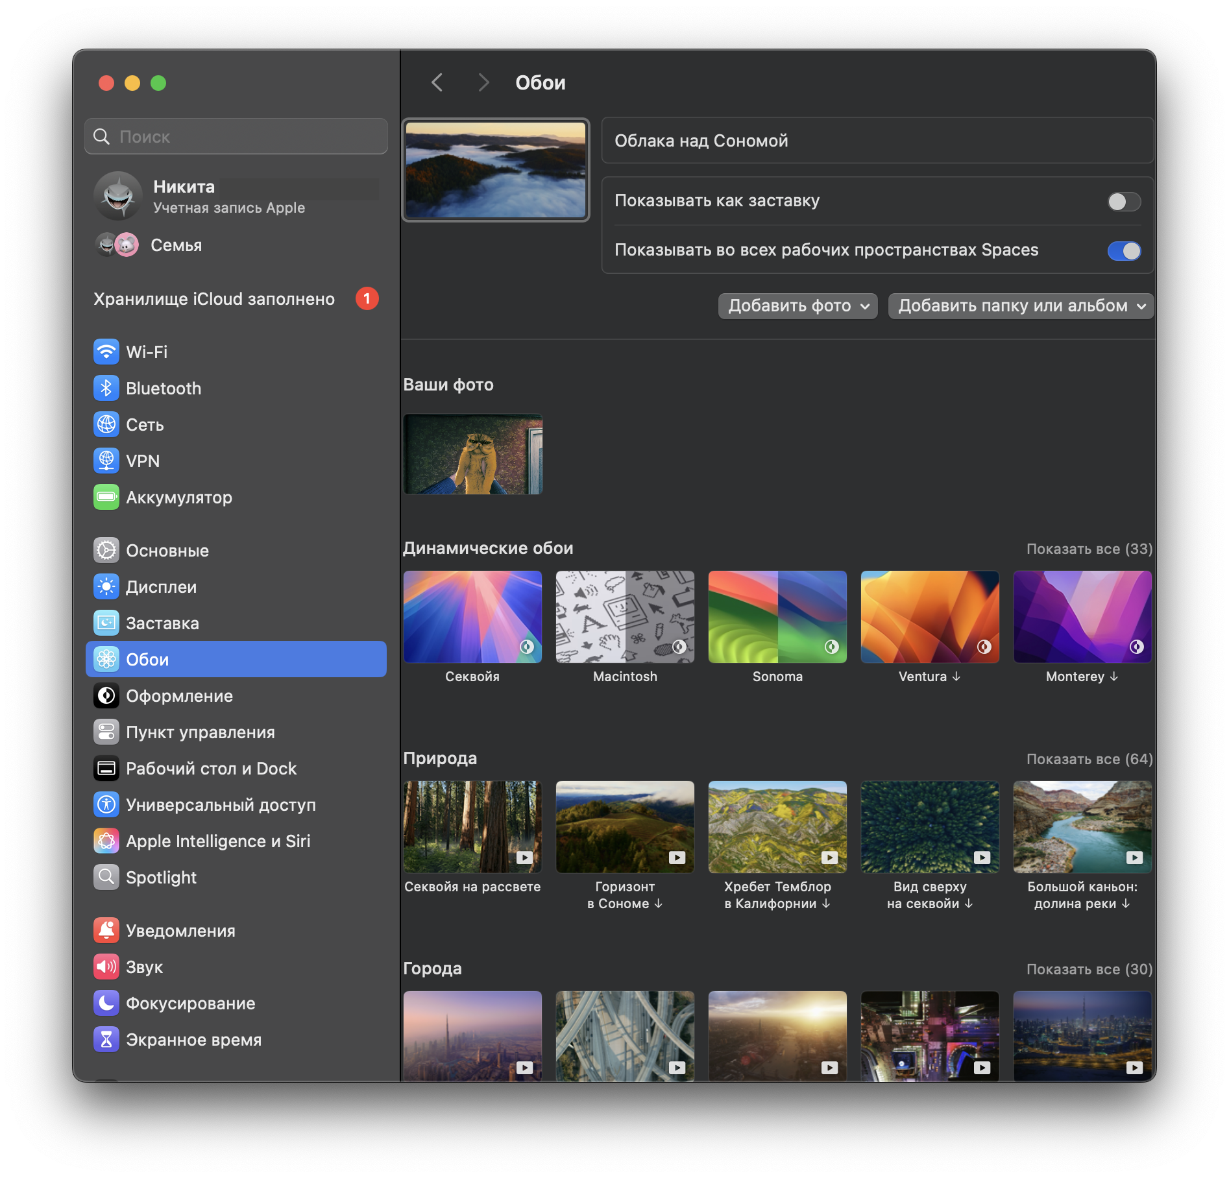Open the Уведомления bell icon

tap(106, 931)
